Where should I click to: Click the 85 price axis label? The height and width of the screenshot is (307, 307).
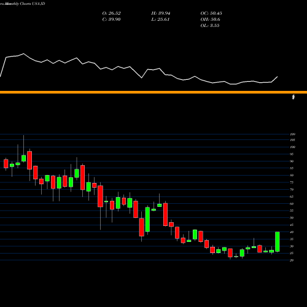292,168
